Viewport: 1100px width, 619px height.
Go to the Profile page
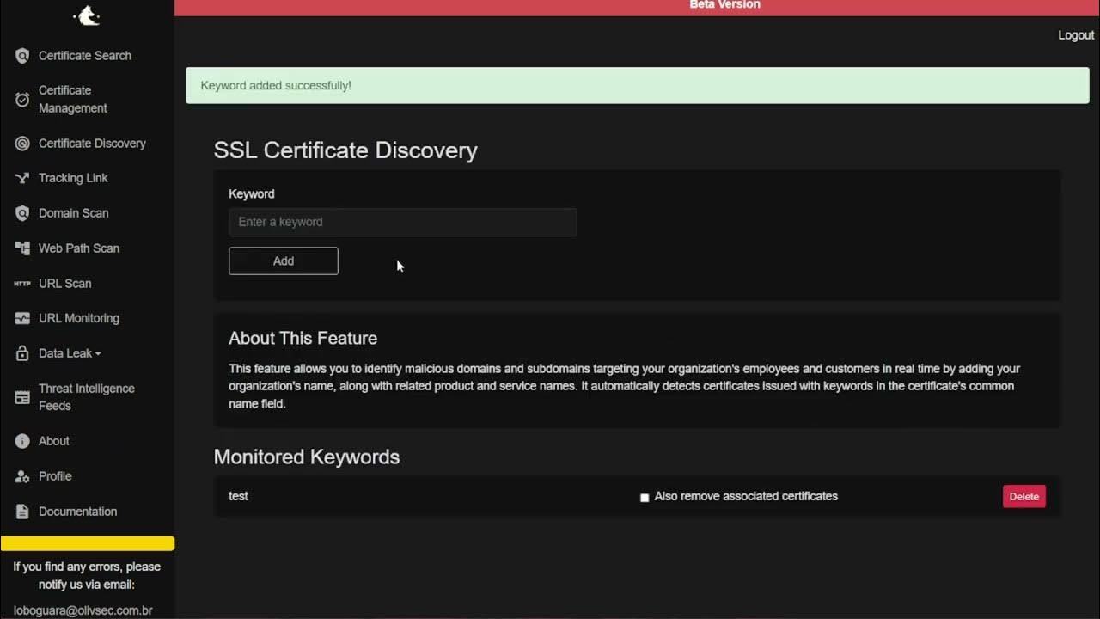[55, 476]
